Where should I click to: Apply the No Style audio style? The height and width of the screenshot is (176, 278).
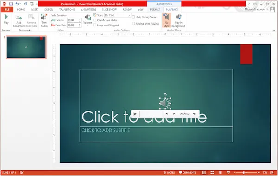click(x=166, y=20)
